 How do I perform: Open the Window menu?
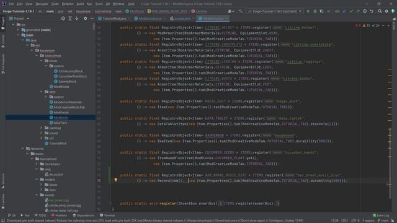pyautogui.click(x=118, y=4)
